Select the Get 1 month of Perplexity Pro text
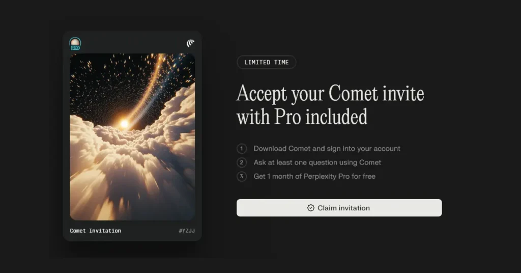521x273 pixels. [314, 177]
